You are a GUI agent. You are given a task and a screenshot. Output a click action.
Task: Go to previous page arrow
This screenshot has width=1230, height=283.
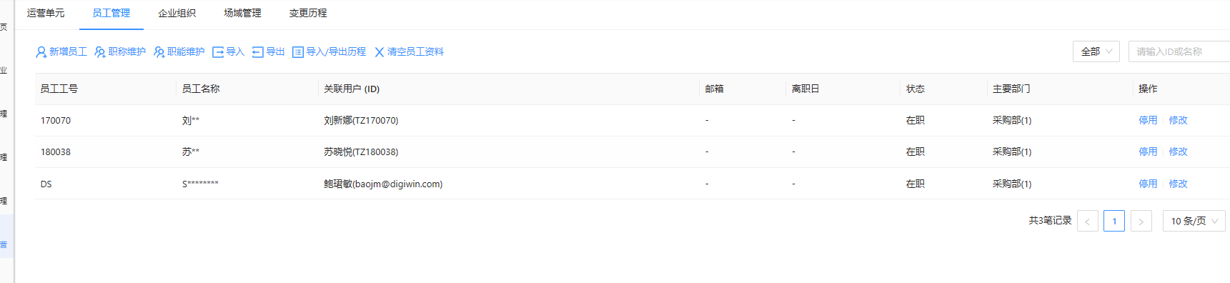pyautogui.click(x=1087, y=221)
